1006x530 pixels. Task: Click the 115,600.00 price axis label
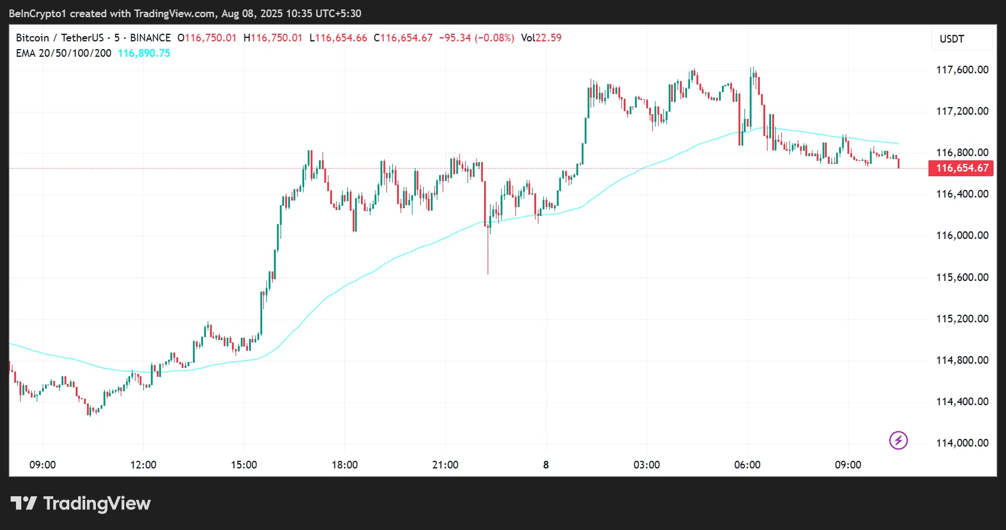point(962,277)
